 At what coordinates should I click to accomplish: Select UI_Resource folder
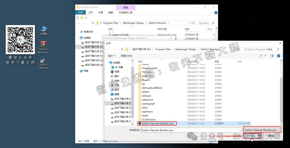149,119
